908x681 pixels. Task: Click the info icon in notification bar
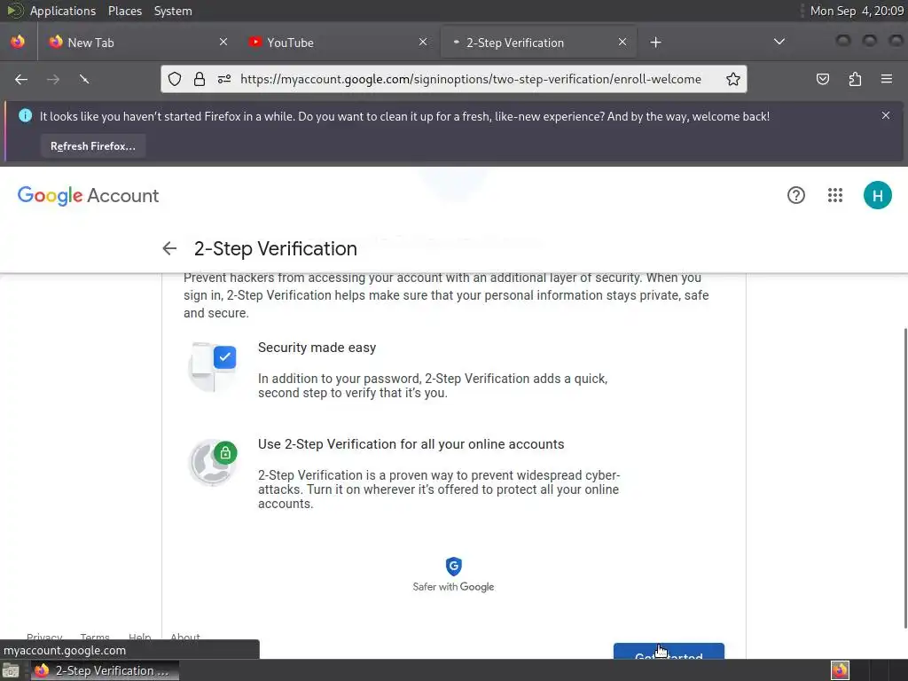click(x=26, y=116)
